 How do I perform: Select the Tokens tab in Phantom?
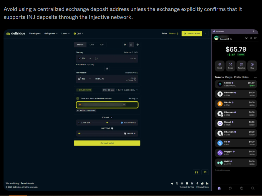(x=219, y=77)
